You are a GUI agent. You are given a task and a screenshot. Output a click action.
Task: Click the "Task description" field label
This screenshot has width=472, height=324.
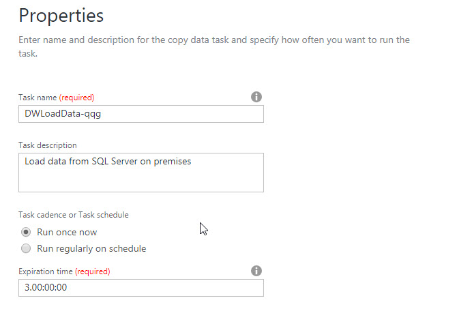47,145
